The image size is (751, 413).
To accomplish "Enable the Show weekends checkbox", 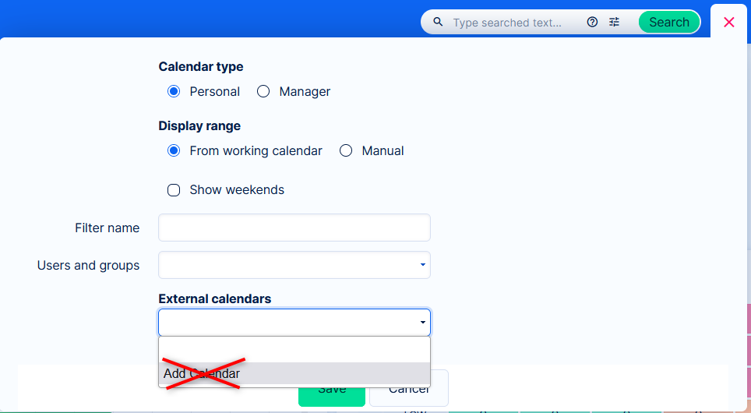I will pyautogui.click(x=174, y=190).
